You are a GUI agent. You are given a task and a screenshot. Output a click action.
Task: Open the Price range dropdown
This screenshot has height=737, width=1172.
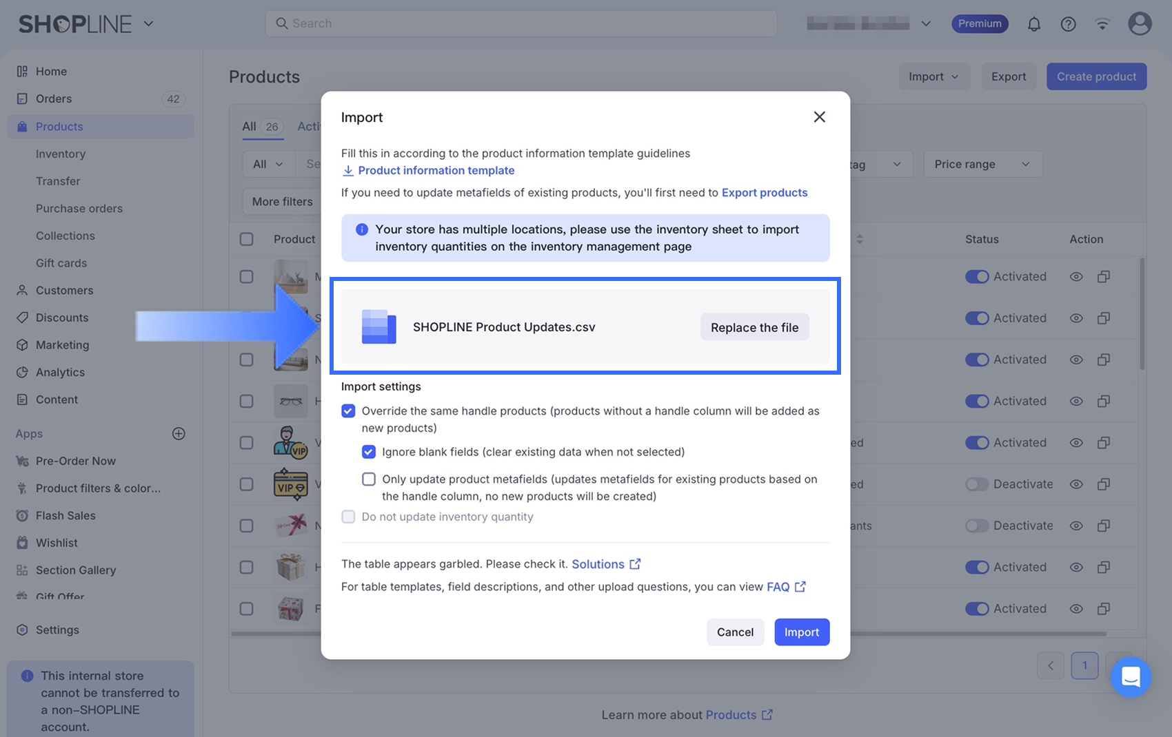[x=982, y=164]
